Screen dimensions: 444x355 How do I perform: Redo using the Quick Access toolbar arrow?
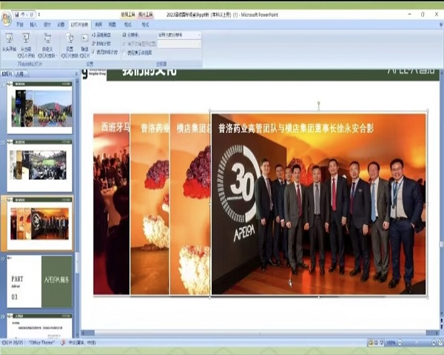click(31, 15)
